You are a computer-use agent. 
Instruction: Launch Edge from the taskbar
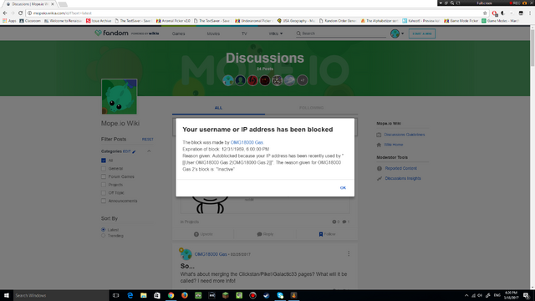130,295
